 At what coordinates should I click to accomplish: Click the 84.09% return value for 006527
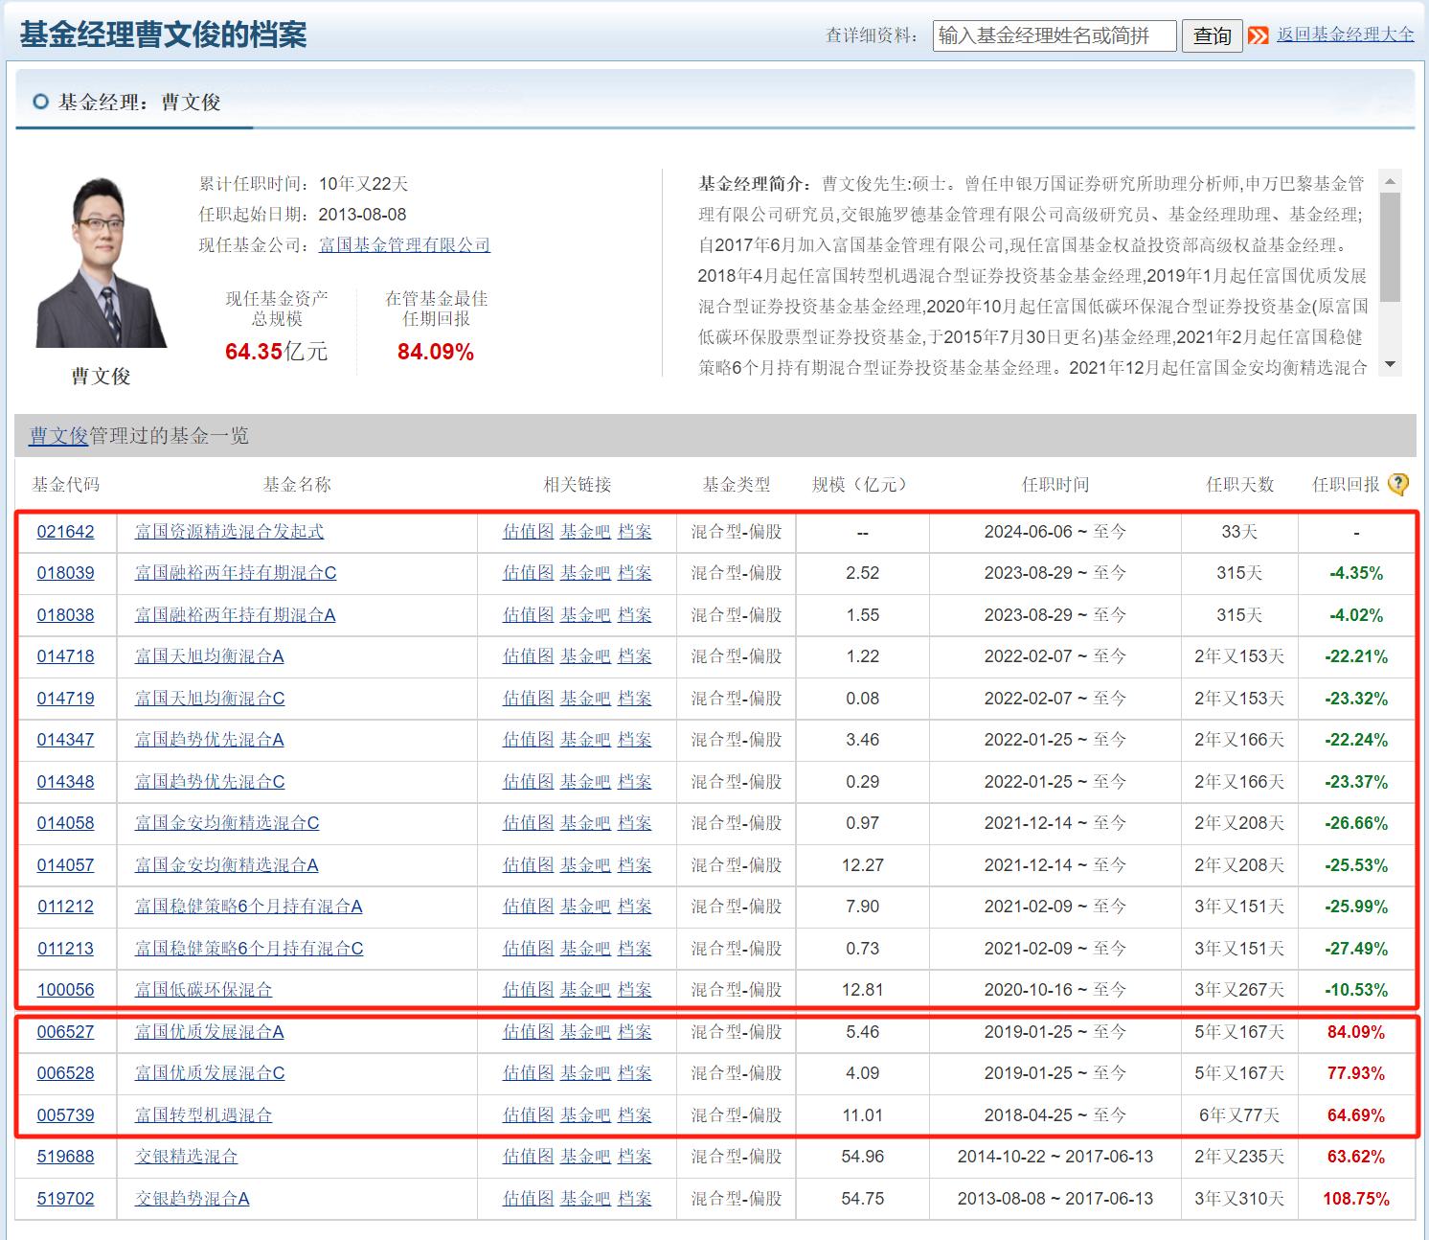click(x=1356, y=1032)
